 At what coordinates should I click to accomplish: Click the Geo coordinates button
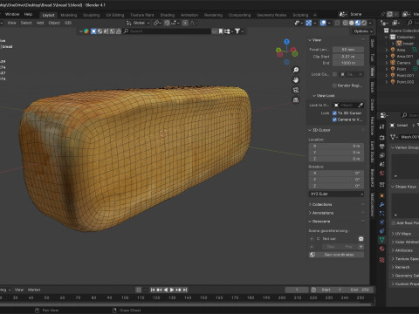point(336,255)
